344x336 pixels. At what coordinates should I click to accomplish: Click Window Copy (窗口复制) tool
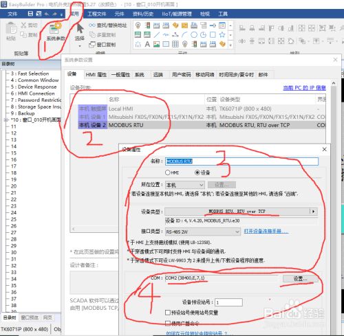[x=103, y=44]
